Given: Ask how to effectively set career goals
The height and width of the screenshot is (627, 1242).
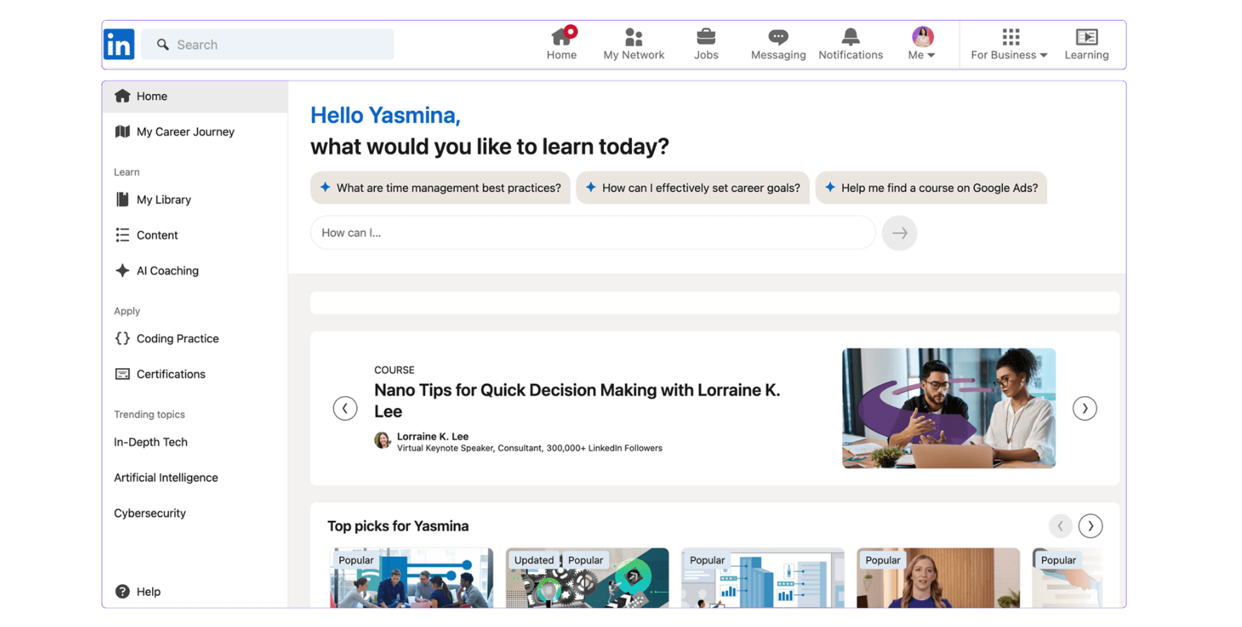Looking at the screenshot, I should 692,187.
